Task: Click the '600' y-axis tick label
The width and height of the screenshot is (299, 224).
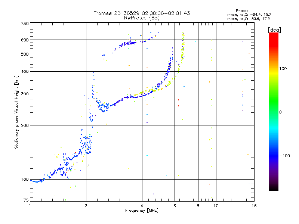Action: point(25,40)
